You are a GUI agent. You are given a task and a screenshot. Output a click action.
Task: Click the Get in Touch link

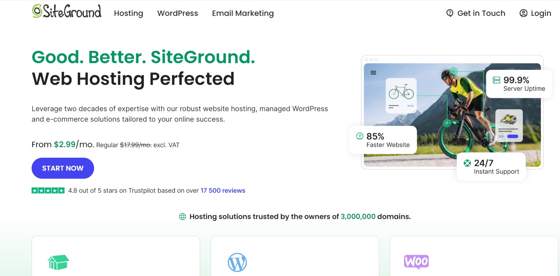tap(476, 13)
